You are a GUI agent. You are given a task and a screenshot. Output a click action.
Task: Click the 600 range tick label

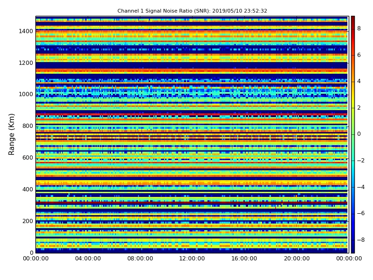(x=28, y=158)
